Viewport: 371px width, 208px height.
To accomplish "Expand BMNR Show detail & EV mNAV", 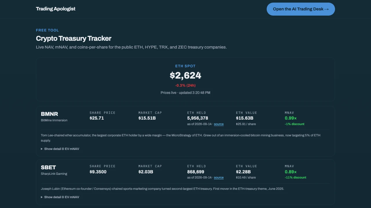I will (x=60, y=149).
